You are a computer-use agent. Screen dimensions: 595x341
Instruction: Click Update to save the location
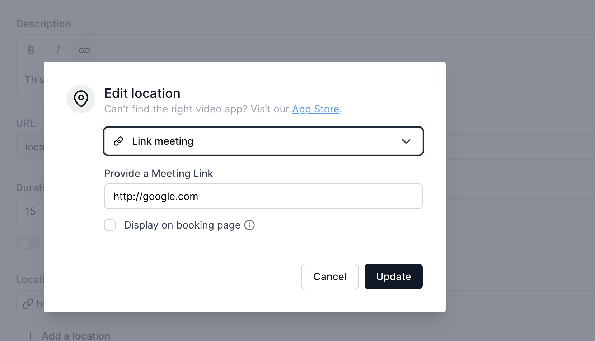[393, 276]
